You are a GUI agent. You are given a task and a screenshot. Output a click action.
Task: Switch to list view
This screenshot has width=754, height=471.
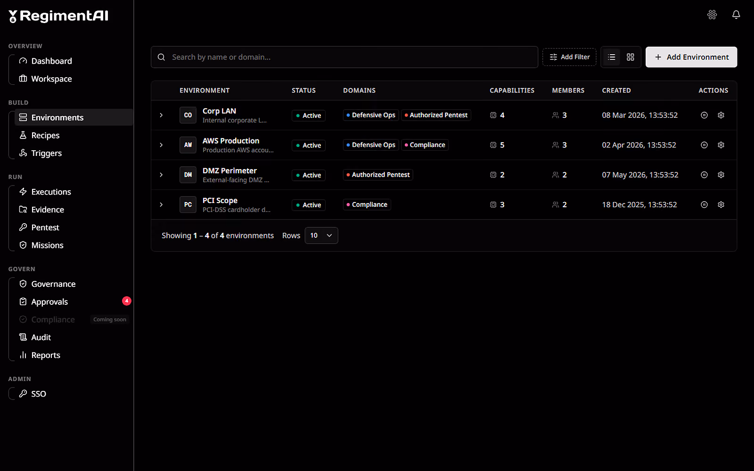click(612, 57)
